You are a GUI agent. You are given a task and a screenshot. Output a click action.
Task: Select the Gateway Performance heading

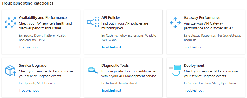coord(202,17)
